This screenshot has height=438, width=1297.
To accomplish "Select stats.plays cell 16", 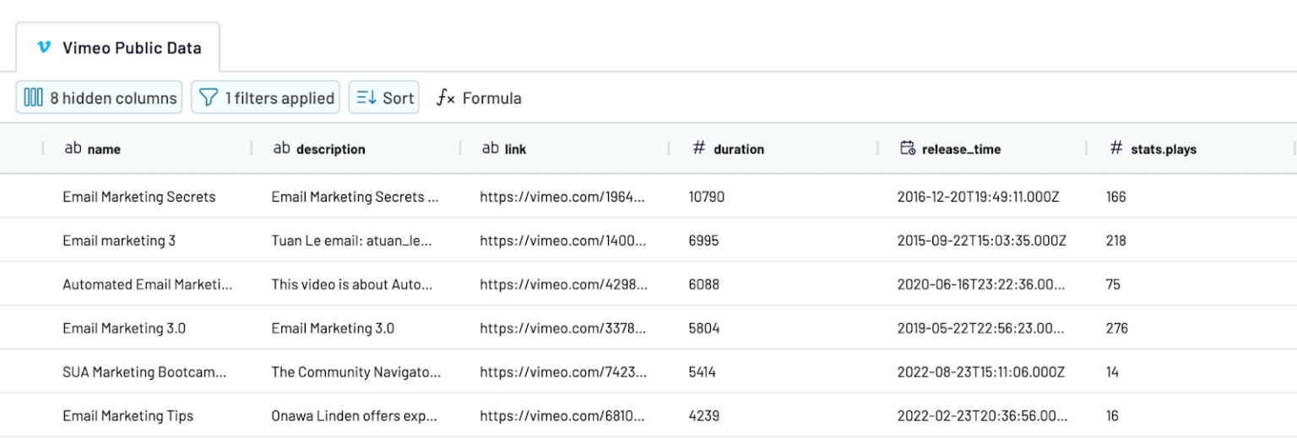I will 1112,416.
